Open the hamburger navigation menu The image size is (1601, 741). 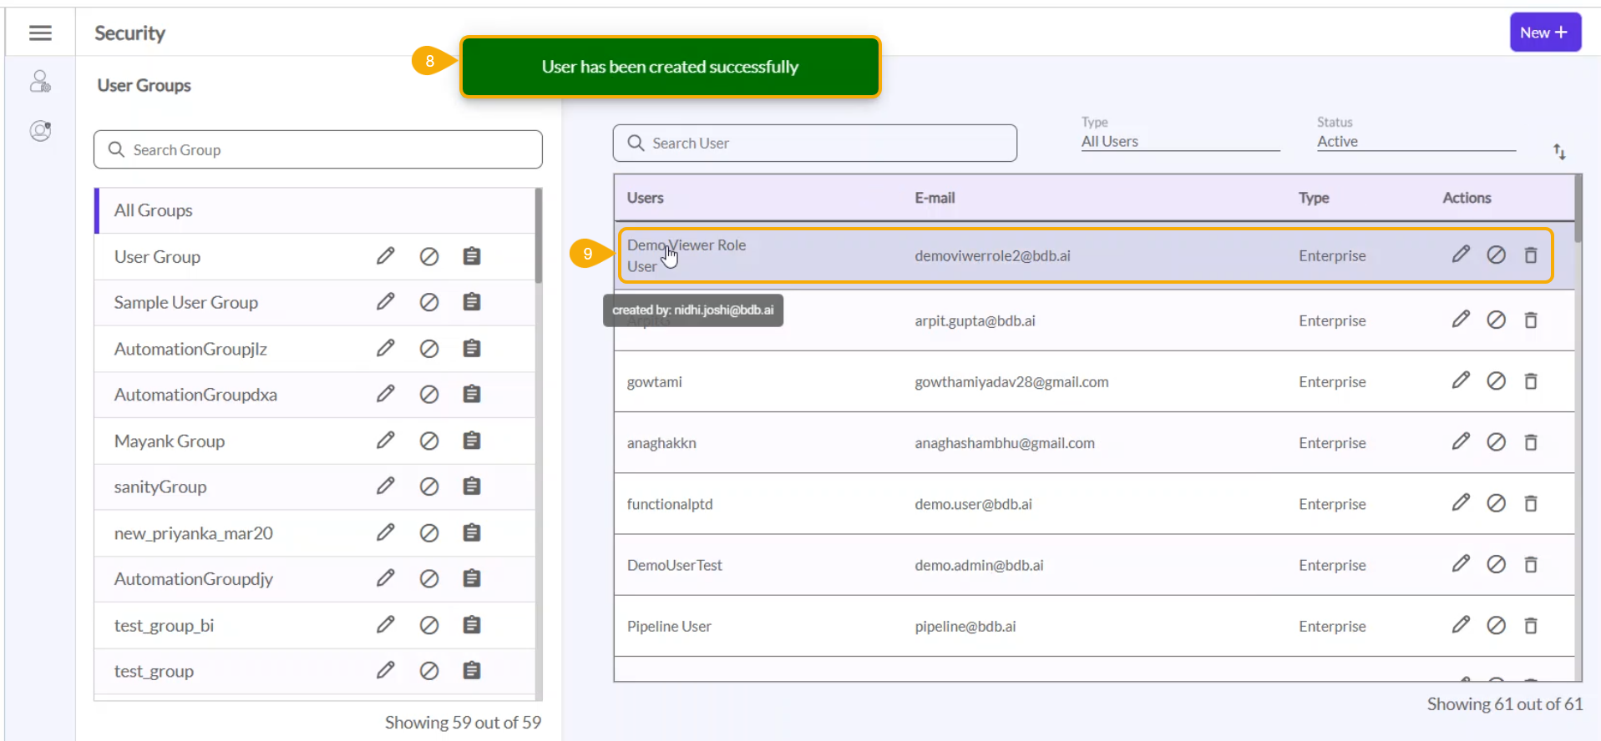point(40,33)
